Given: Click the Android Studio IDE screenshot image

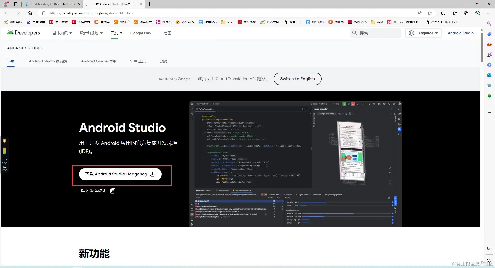Looking at the screenshot, I should (296, 164).
